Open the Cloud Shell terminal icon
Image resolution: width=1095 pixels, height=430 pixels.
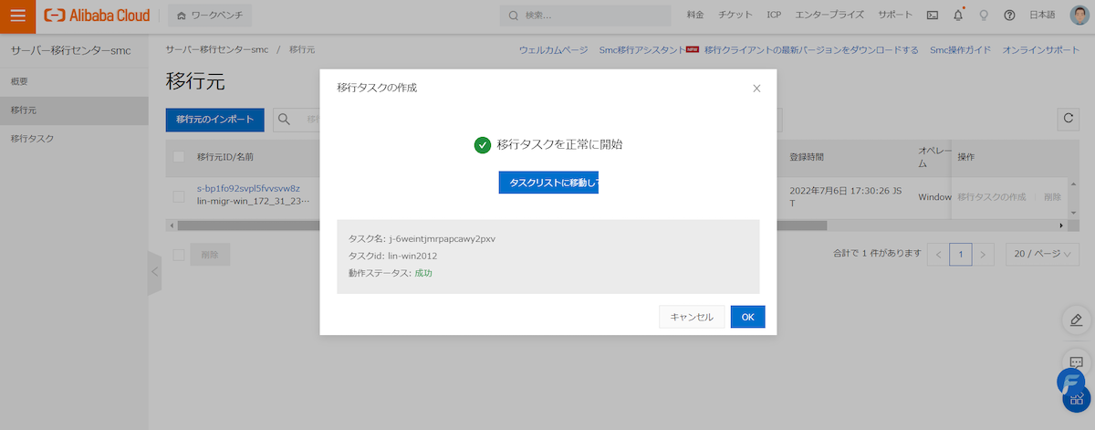[x=932, y=16]
